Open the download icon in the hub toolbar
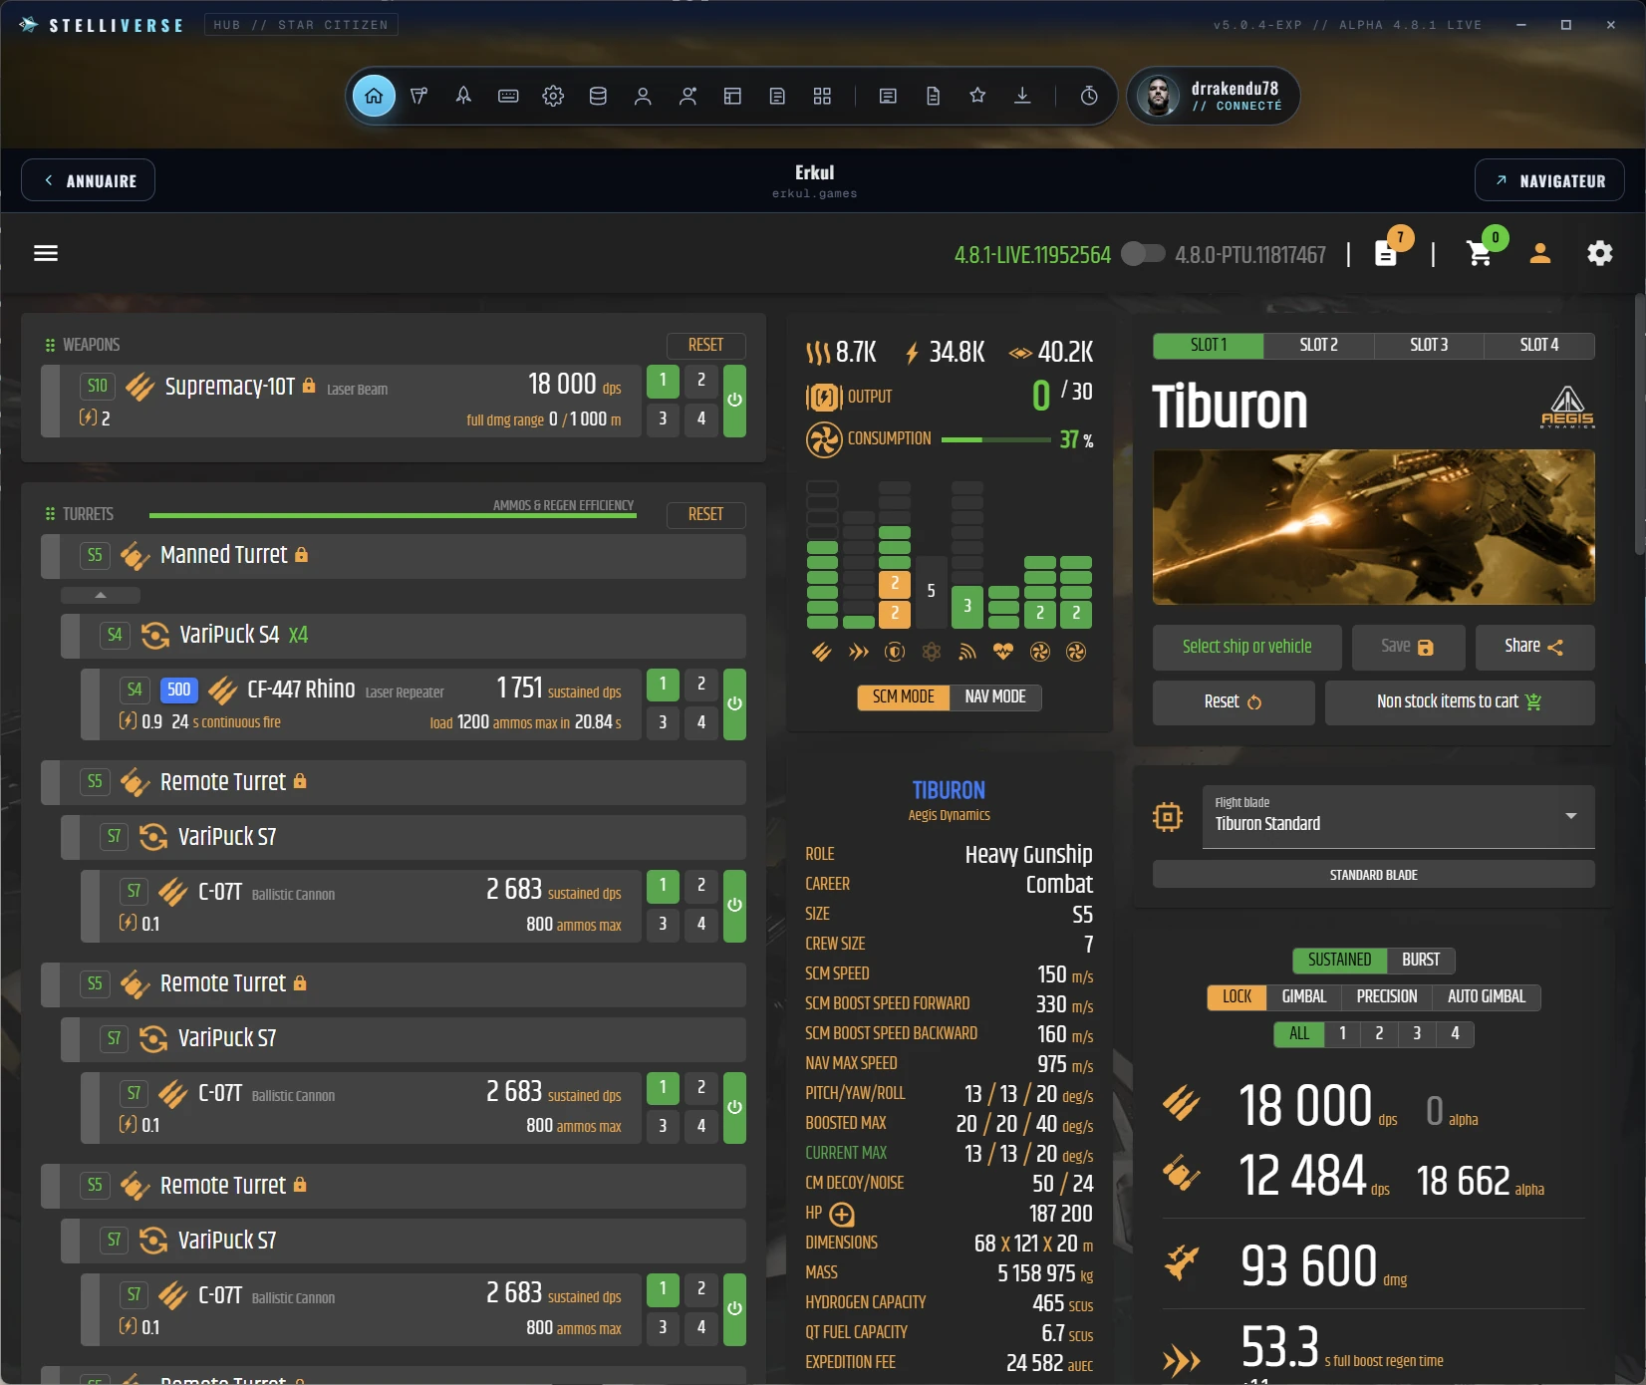Image resolution: width=1646 pixels, height=1385 pixels. pyautogui.click(x=1022, y=96)
